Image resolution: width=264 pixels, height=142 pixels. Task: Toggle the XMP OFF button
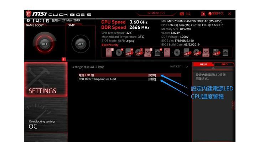tap(81, 44)
